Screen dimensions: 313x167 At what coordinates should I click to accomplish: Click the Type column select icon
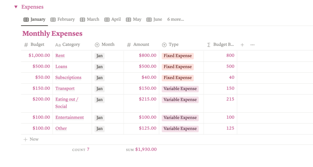(x=164, y=45)
